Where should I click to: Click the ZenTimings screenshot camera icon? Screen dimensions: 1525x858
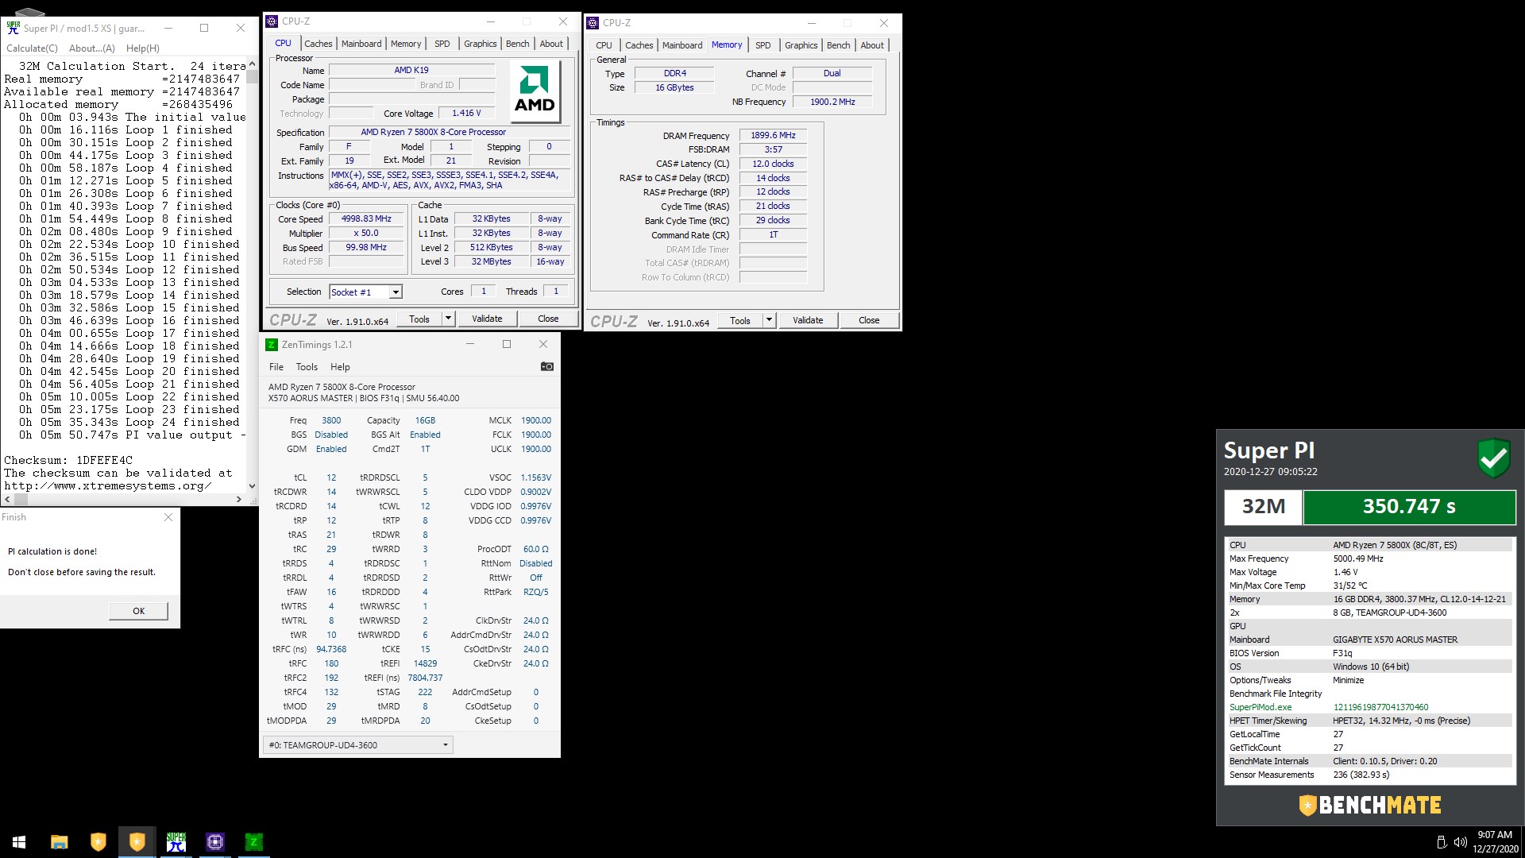coord(546,366)
